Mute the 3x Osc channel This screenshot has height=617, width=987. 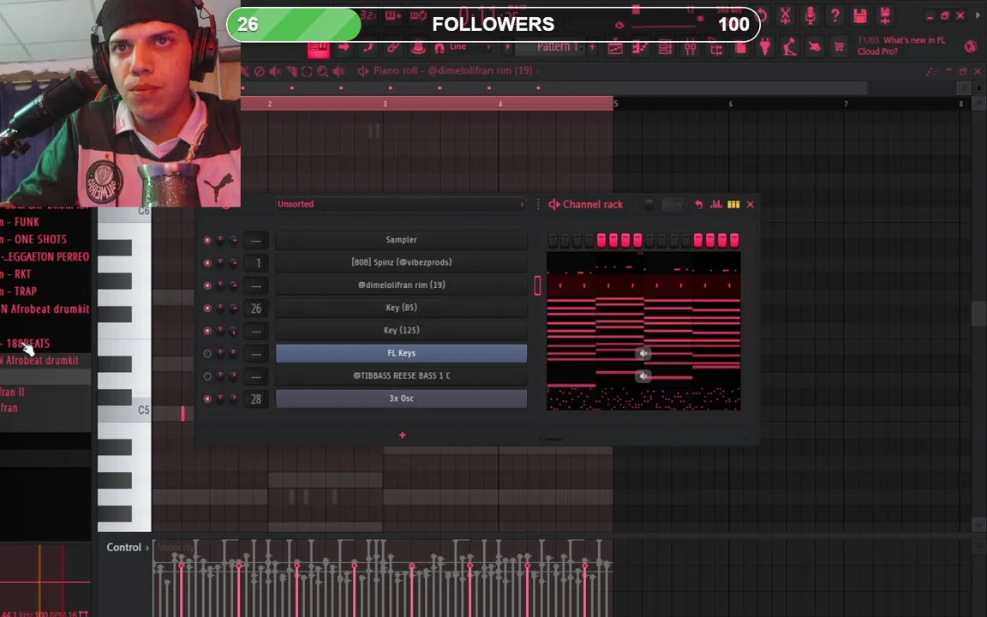[x=207, y=398]
